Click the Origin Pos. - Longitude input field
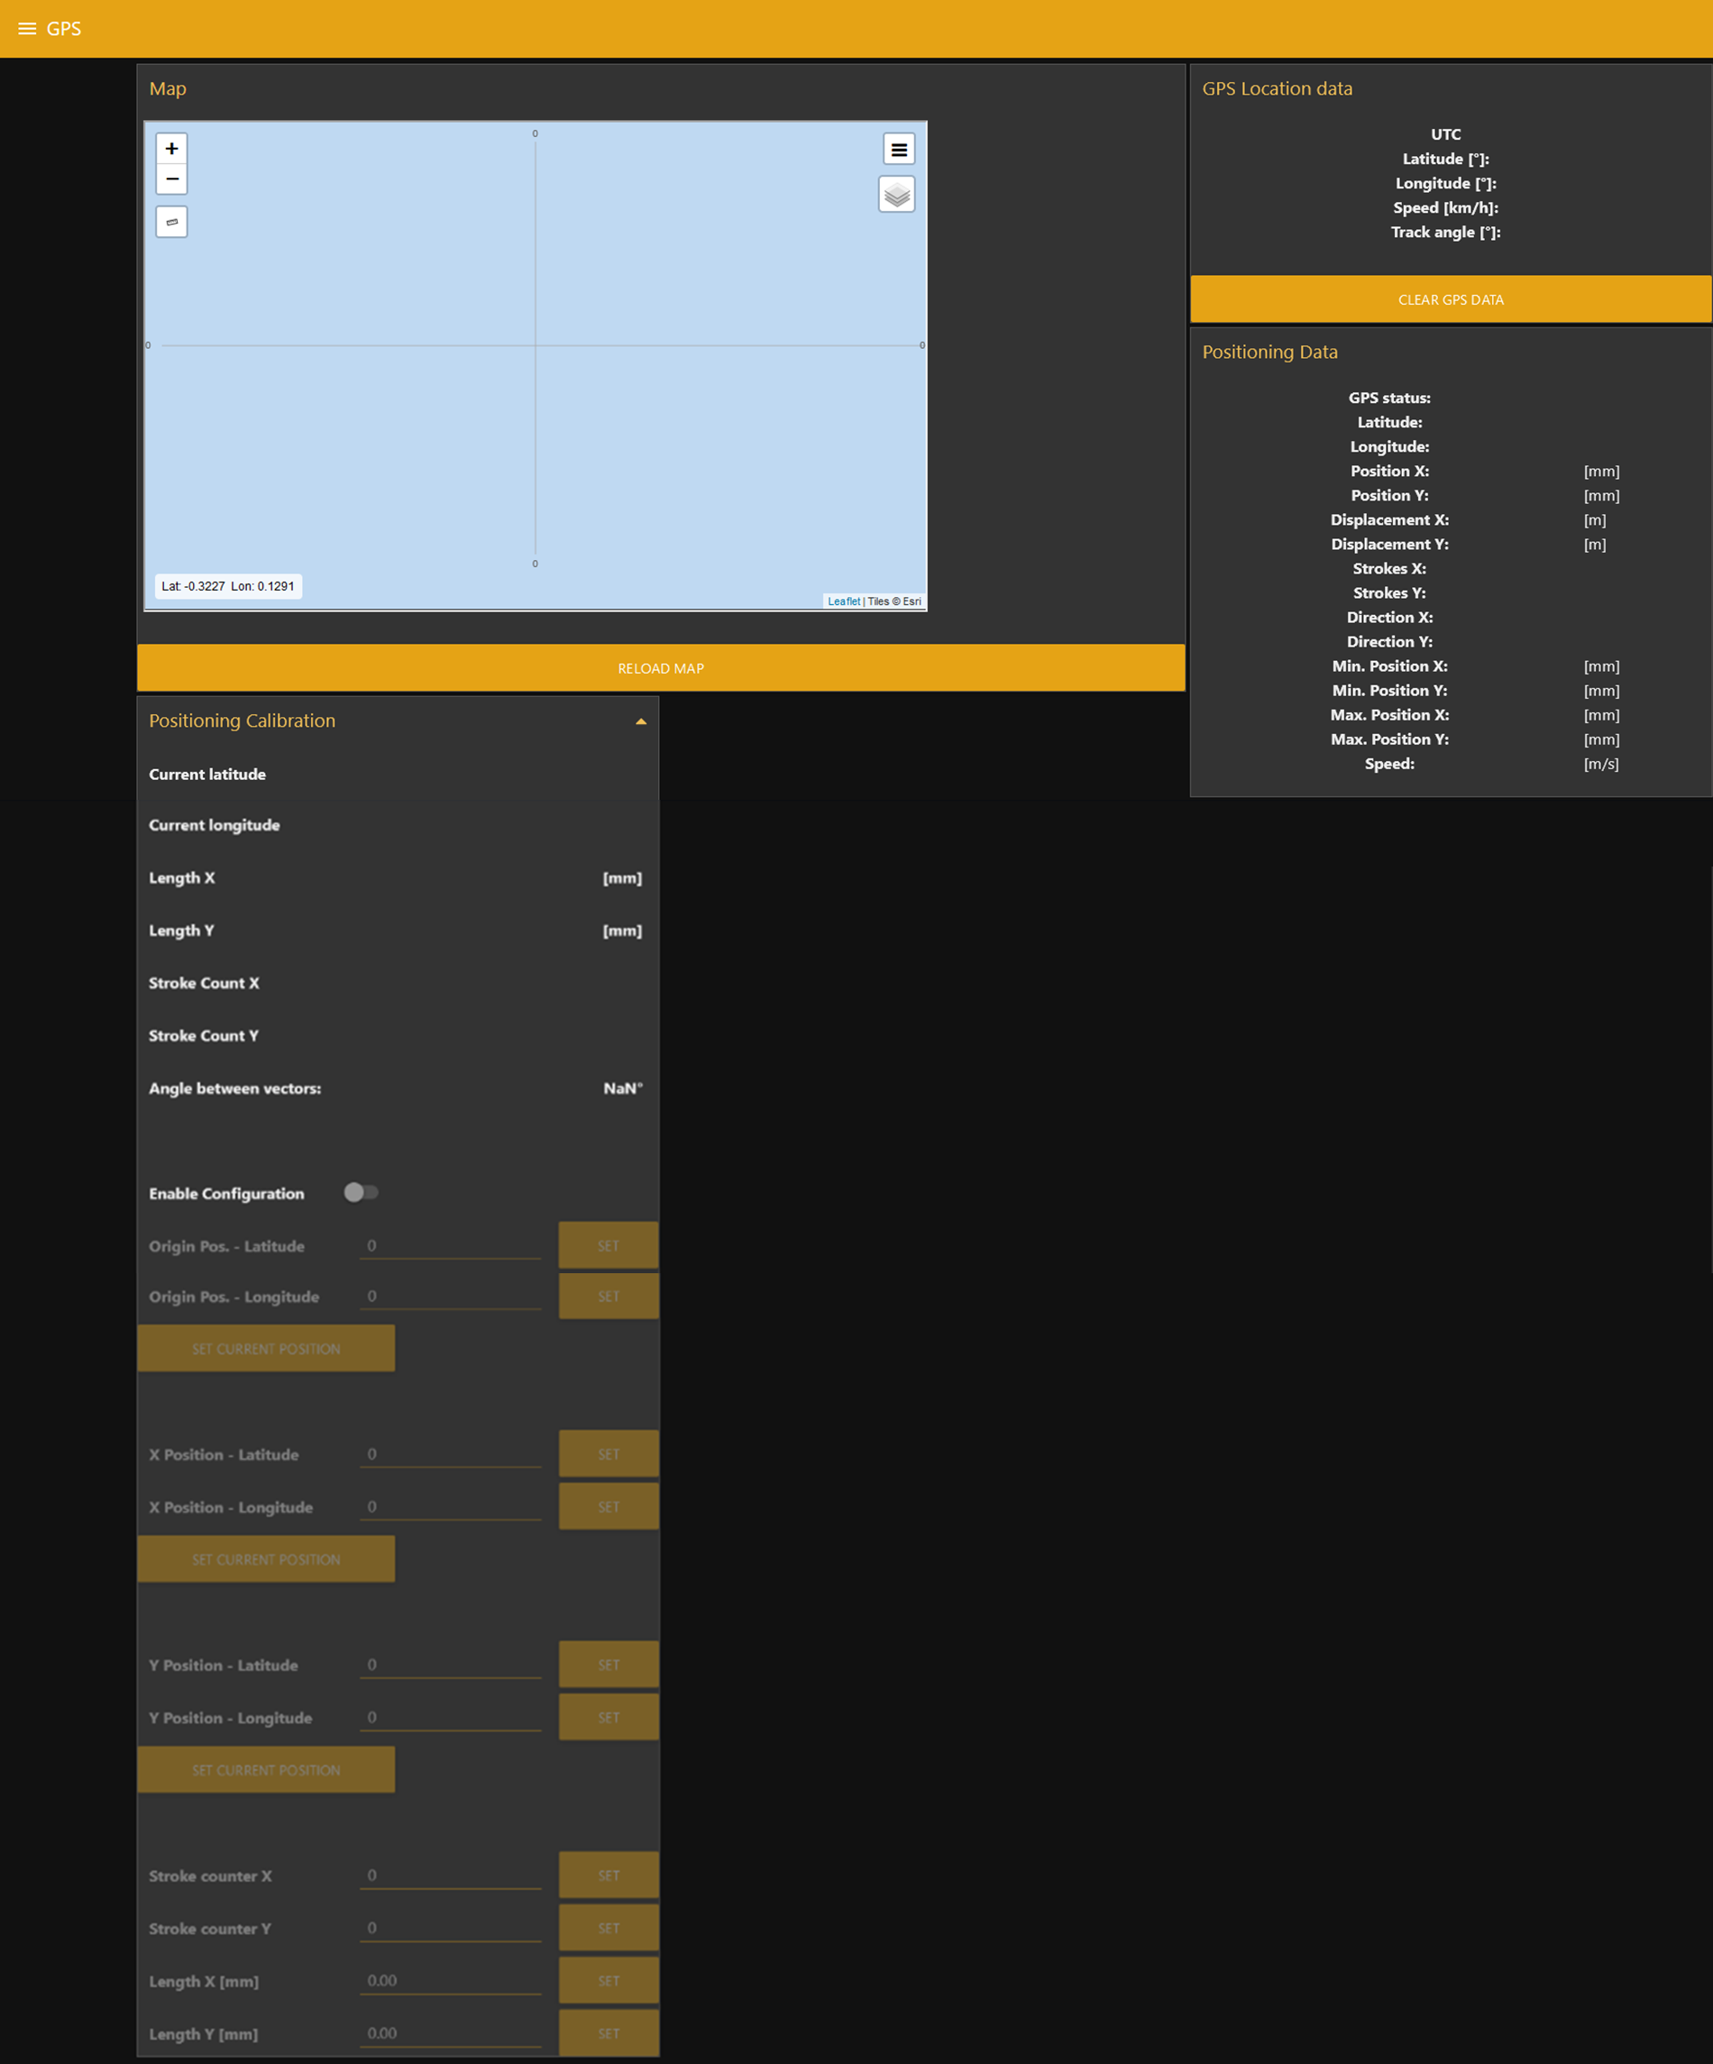Screen dimensions: 1713x2064 tap(450, 1297)
